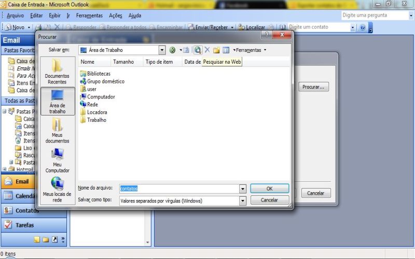Open Grupo doméstico in the file list
This screenshot has width=415, height=259.
102,81
